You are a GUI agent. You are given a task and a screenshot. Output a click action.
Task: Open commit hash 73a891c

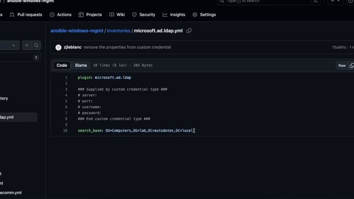[339, 47]
